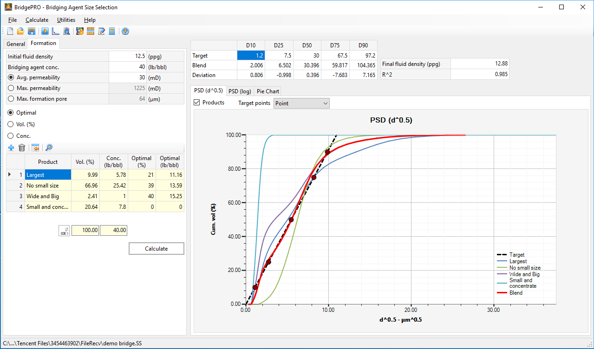
Task: Click the blue Run play icon
Action: point(45,32)
